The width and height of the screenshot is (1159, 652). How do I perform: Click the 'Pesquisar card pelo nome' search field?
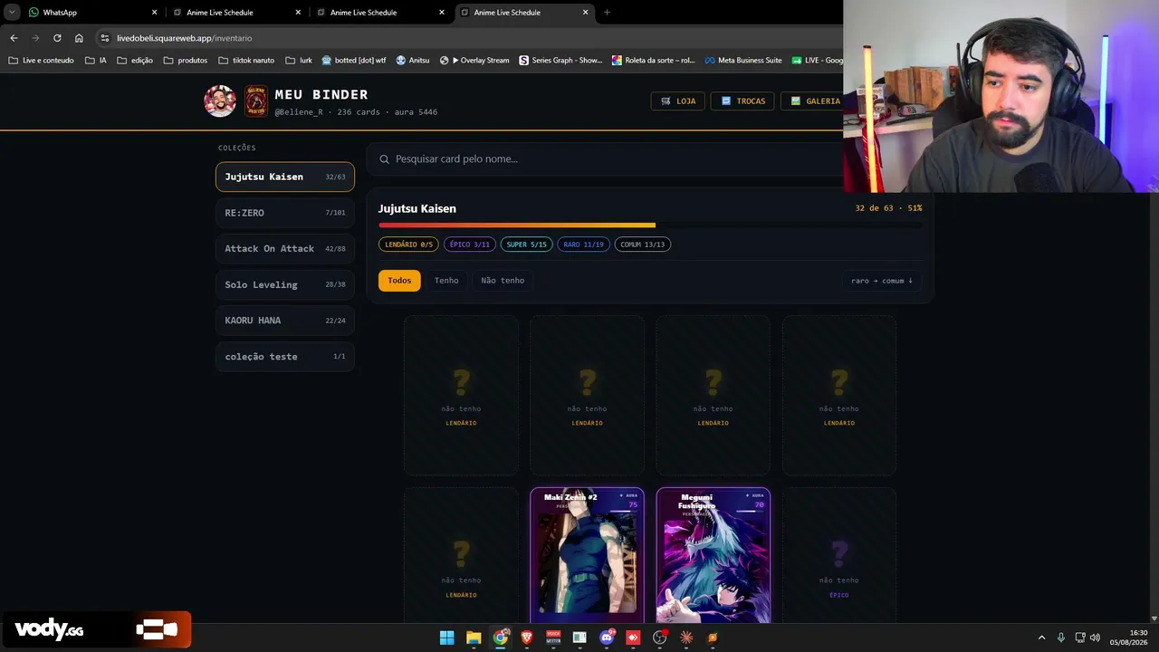point(605,159)
